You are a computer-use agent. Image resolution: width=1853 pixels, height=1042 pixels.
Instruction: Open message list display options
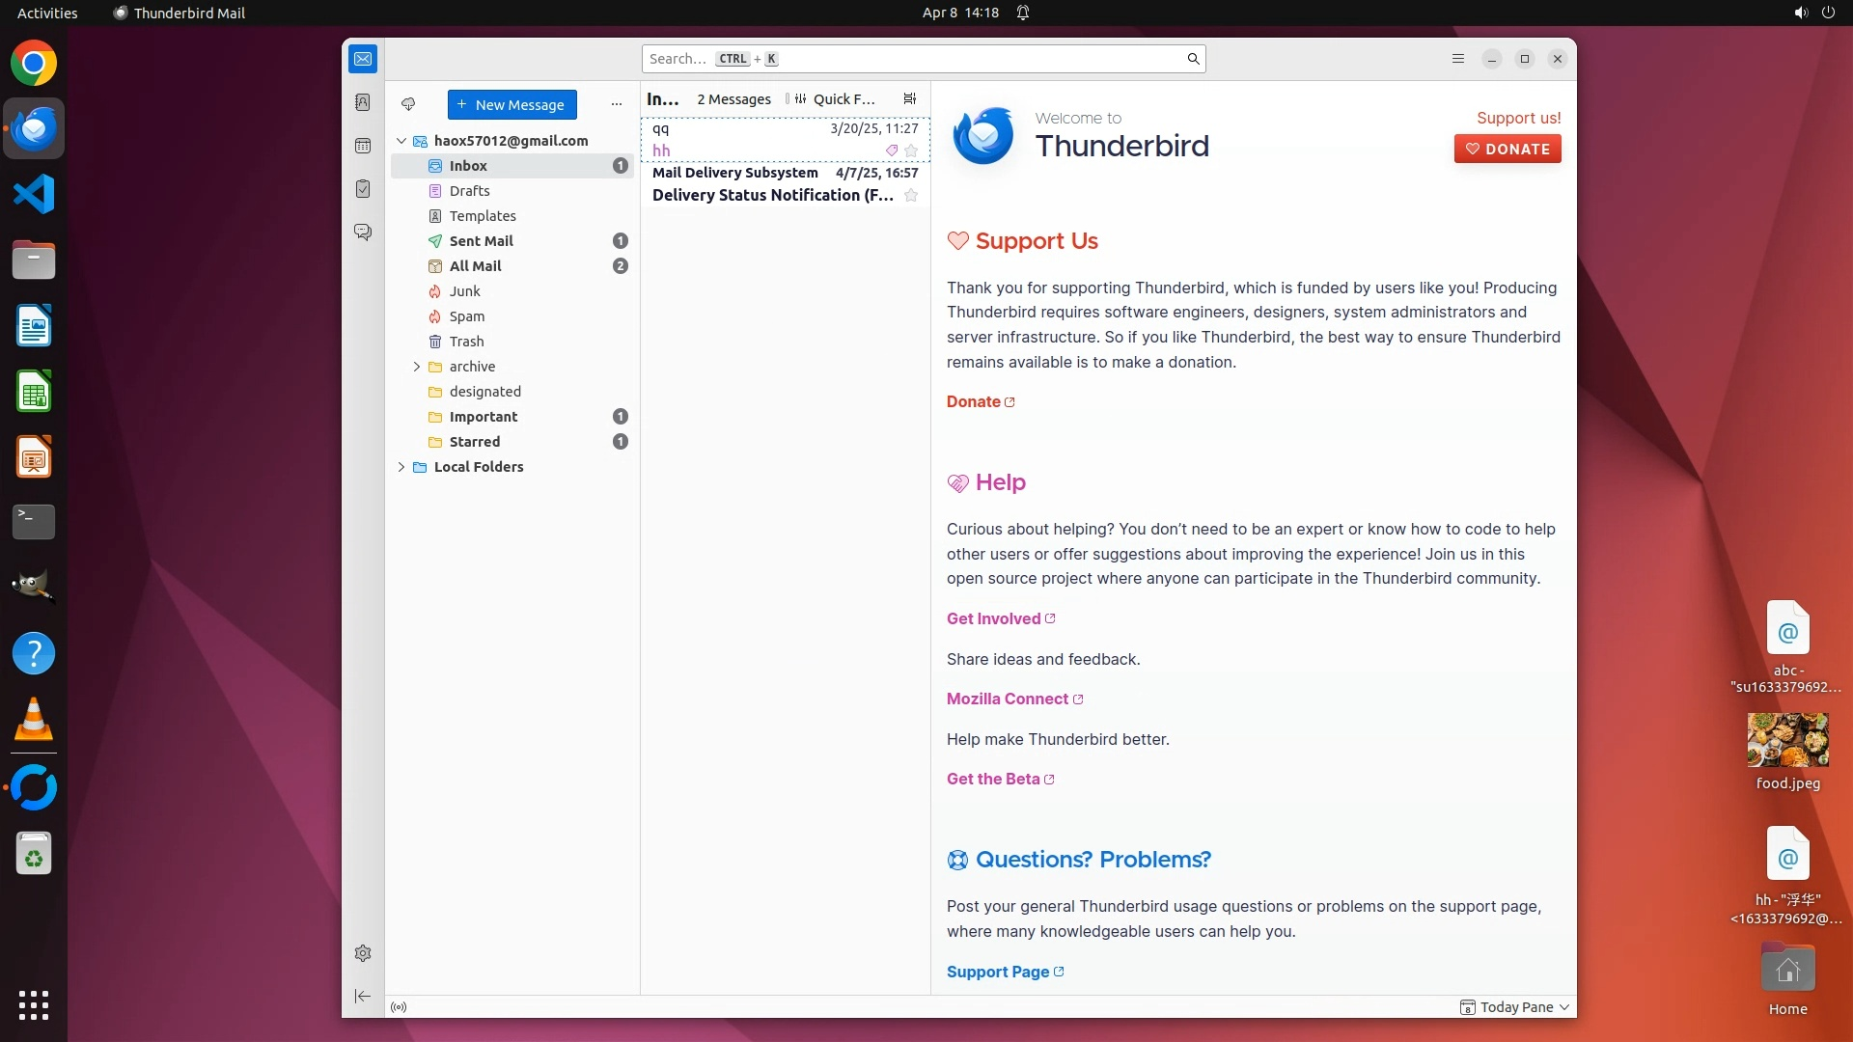[909, 98]
